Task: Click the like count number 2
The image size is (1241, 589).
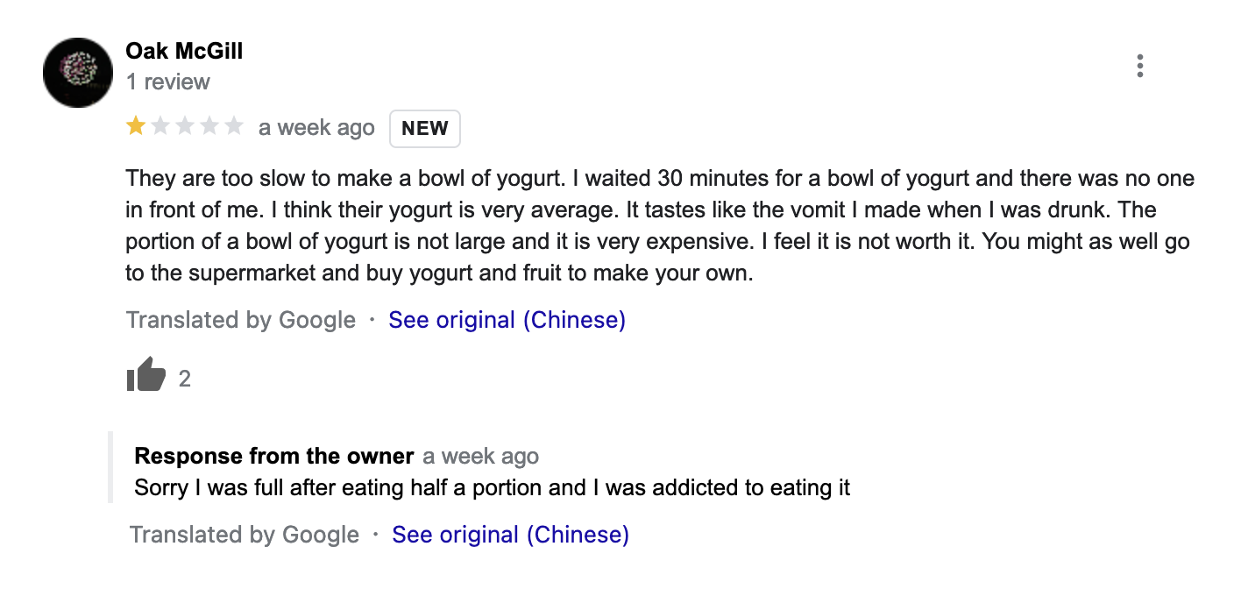Action: [185, 379]
